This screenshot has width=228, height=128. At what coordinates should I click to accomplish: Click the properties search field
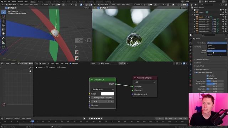point(209,35)
